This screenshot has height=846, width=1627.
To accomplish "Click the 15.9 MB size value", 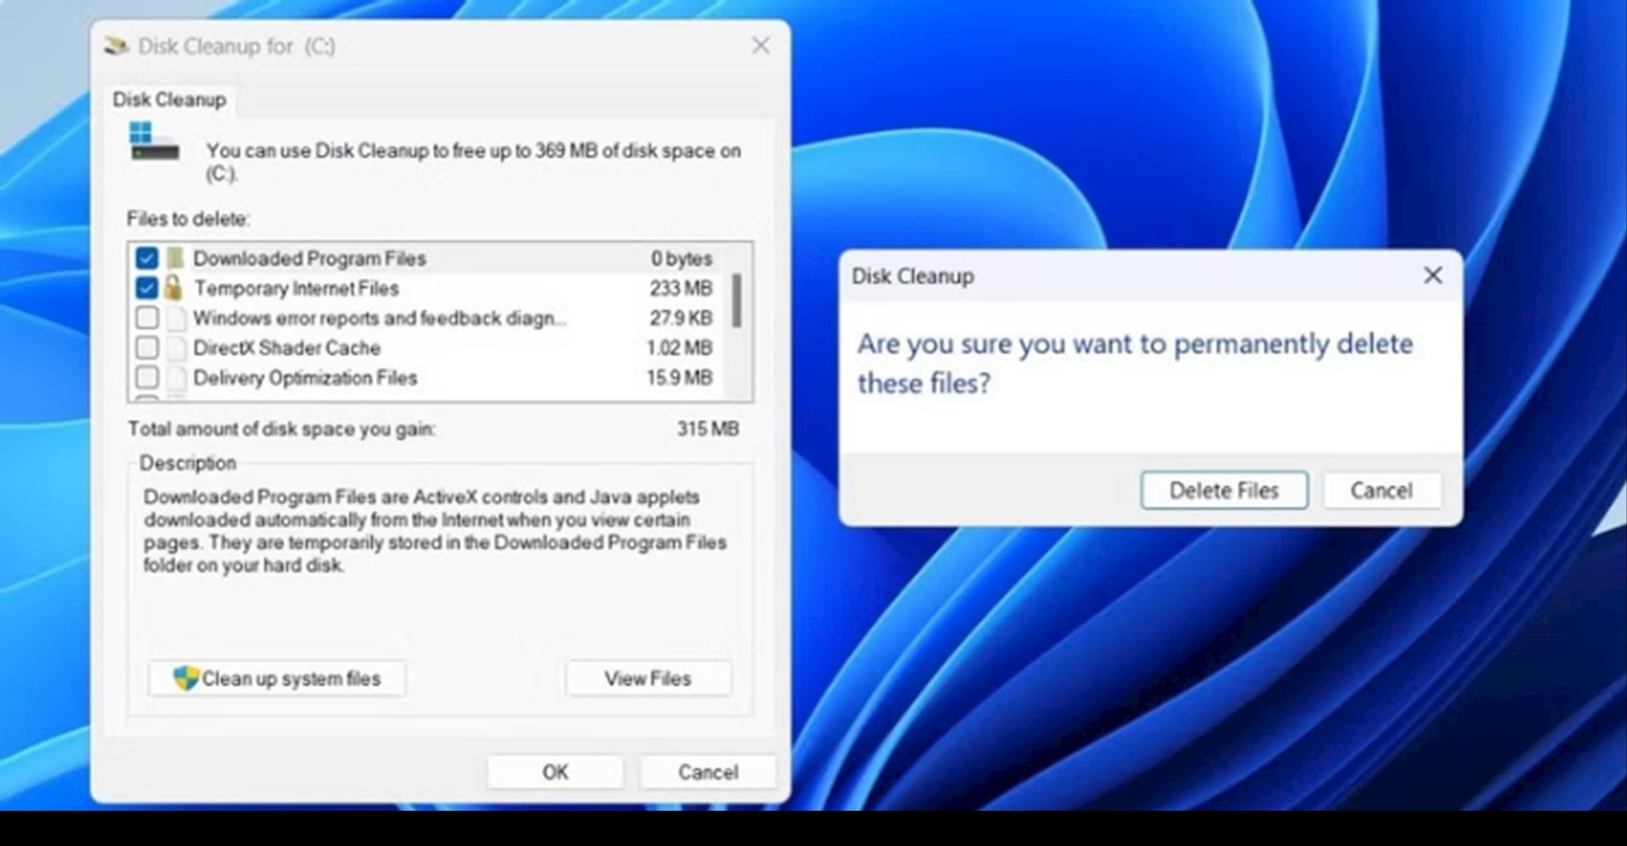I will (679, 378).
